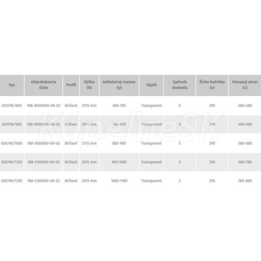
Task: Click order number 188-8000000-00-02
Action: point(43,106)
